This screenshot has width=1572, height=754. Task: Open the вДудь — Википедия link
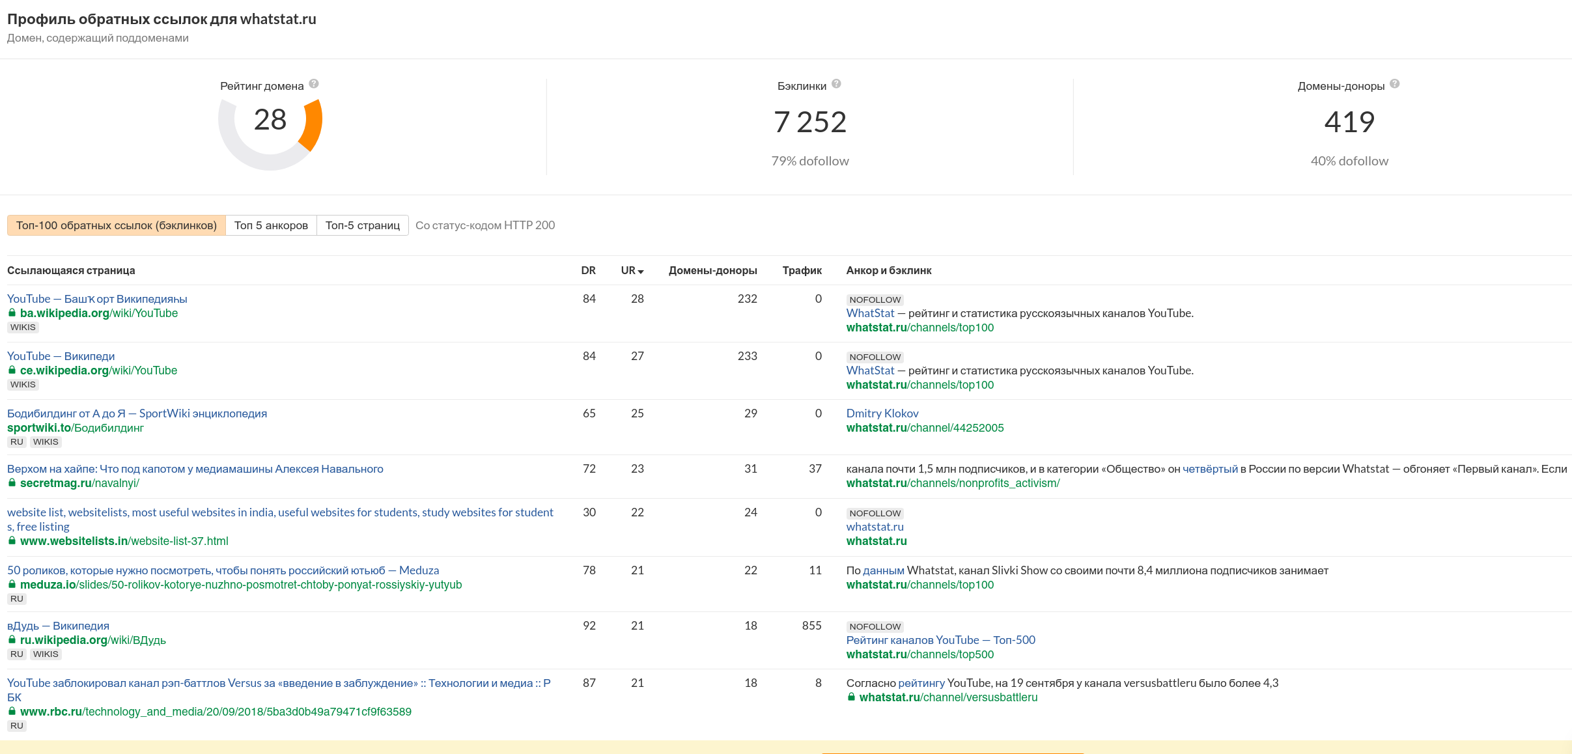[58, 626]
